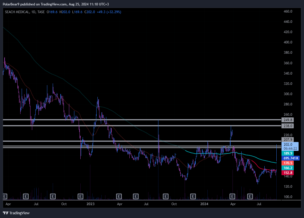
Task: Click the 1D interval label
Action: [33, 12]
